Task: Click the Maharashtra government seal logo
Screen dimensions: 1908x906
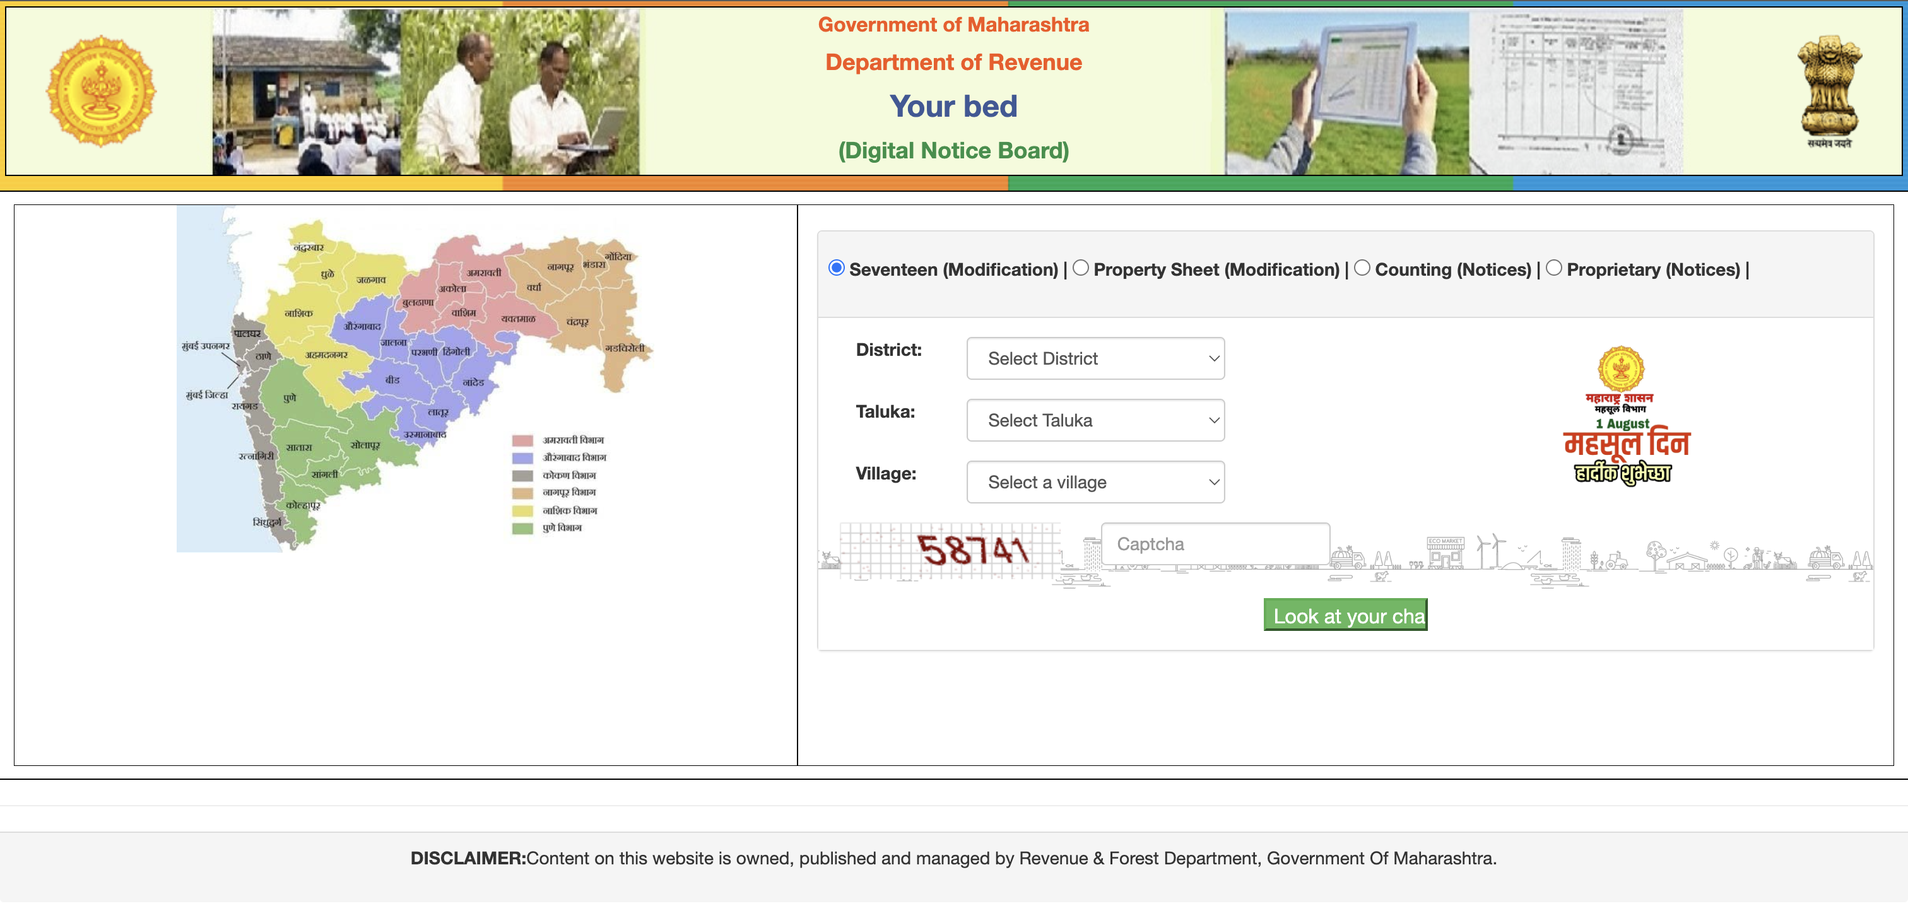Action: coord(102,92)
